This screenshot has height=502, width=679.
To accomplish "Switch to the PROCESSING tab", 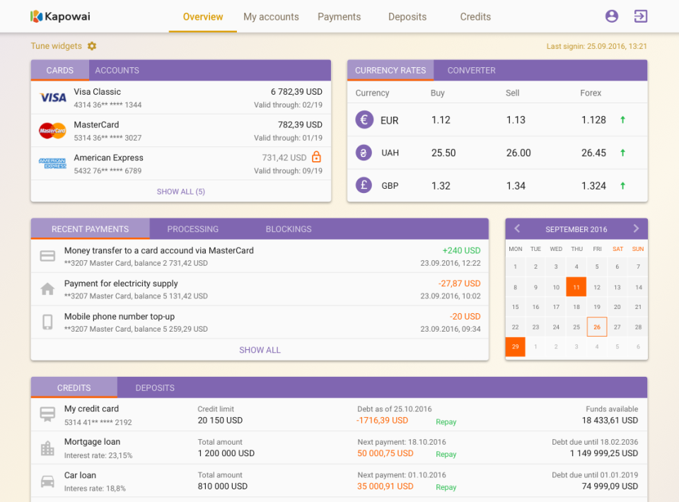I will (x=192, y=229).
